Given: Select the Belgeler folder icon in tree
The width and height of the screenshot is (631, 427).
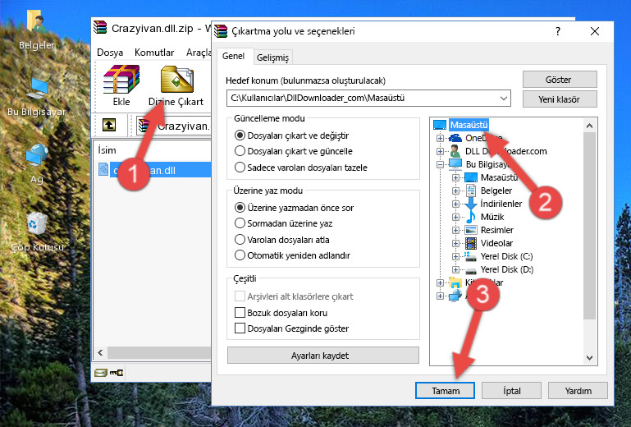Looking at the screenshot, I should (x=470, y=191).
